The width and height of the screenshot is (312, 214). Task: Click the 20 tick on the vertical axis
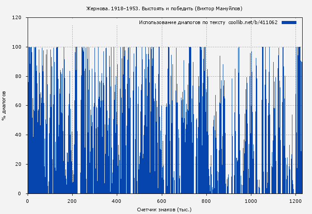(18, 165)
